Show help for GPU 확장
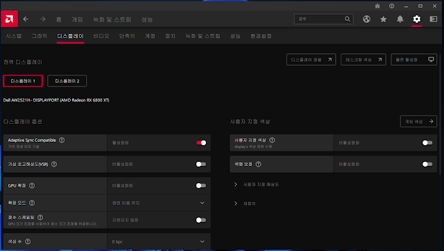 pos(32,185)
